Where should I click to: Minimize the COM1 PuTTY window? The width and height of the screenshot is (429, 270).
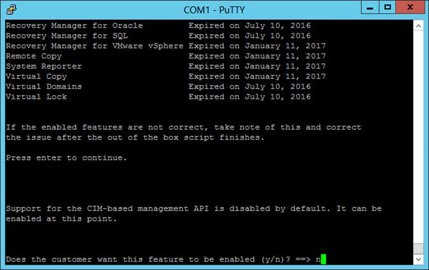(370, 7)
